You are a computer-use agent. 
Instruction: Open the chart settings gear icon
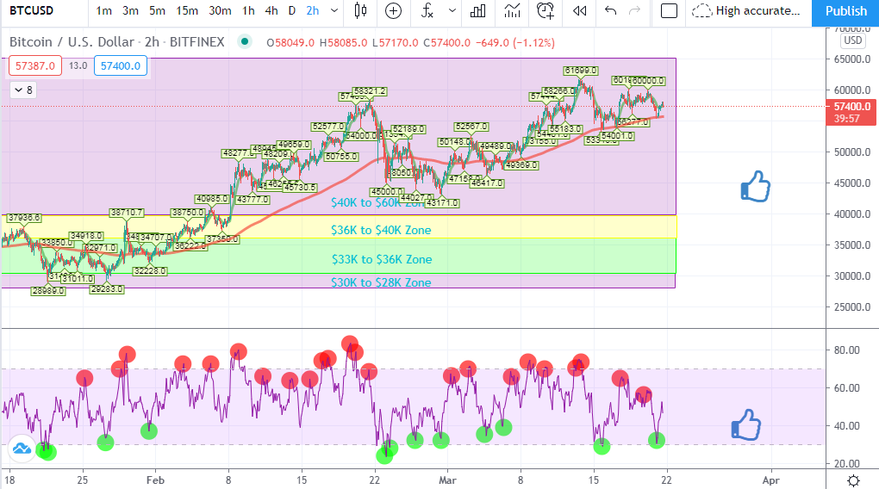click(x=854, y=480)
